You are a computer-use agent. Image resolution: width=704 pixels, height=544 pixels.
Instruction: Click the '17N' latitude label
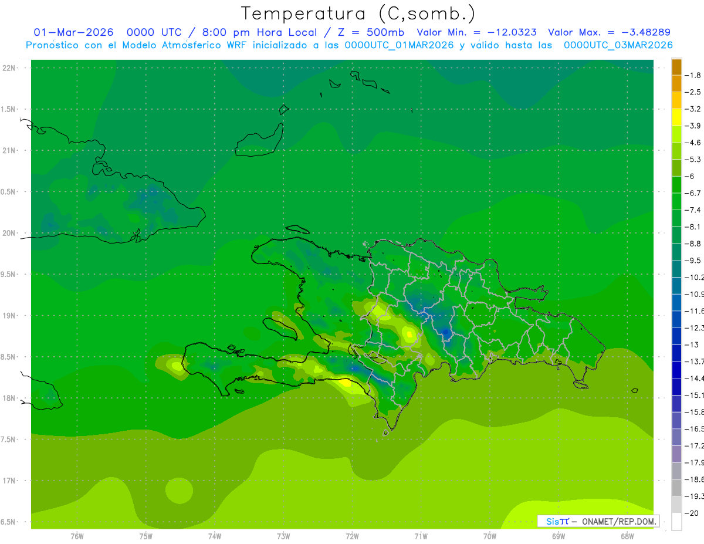coord(10,481)
